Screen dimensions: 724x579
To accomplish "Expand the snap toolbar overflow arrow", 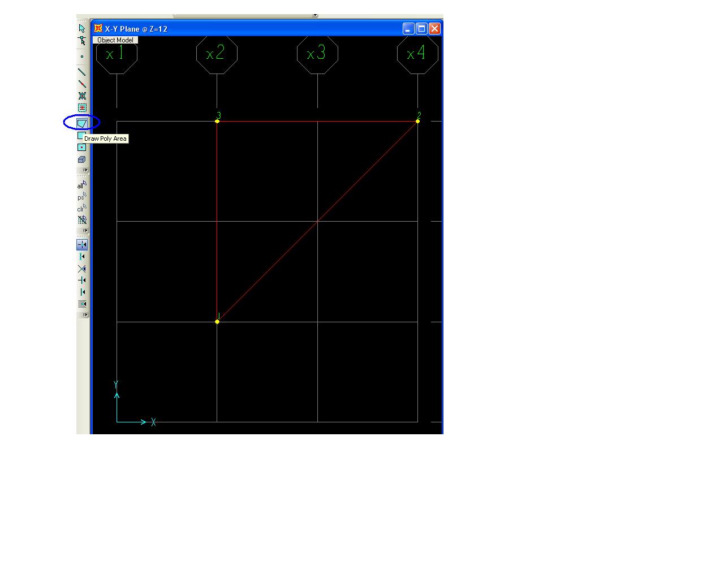I will point(85,315).
